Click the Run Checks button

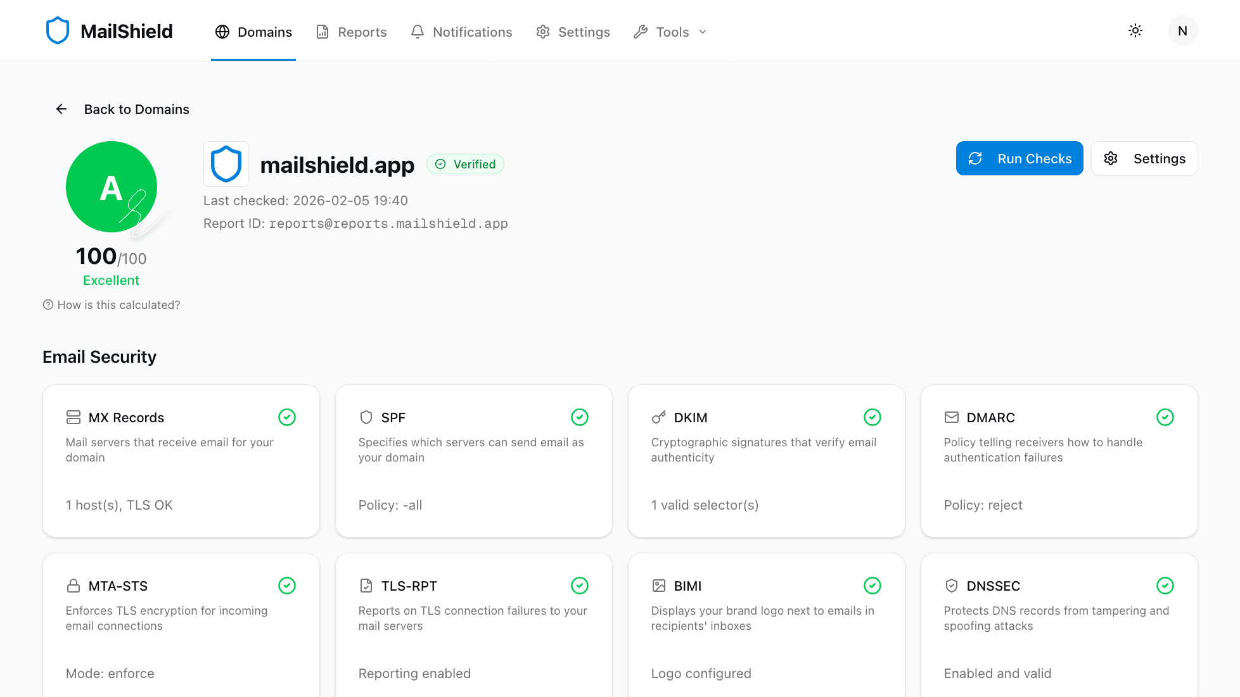tap(1019, 158)
